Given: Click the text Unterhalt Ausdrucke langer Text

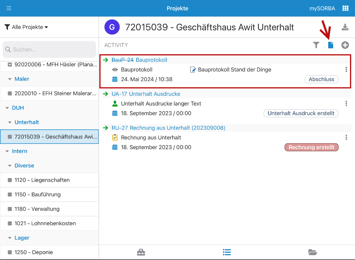Looking at the screenshot, I should pyautogui.click(x=161, y=104).
